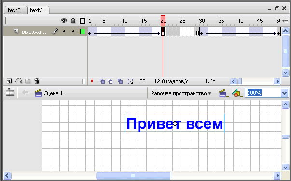The image size is (291, 181).
Task: Switch to the text2* document tab
Action: (x=15, y=10)
